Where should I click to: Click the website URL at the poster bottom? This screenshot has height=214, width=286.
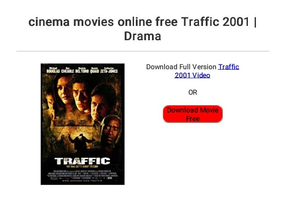tap(82, 181)
